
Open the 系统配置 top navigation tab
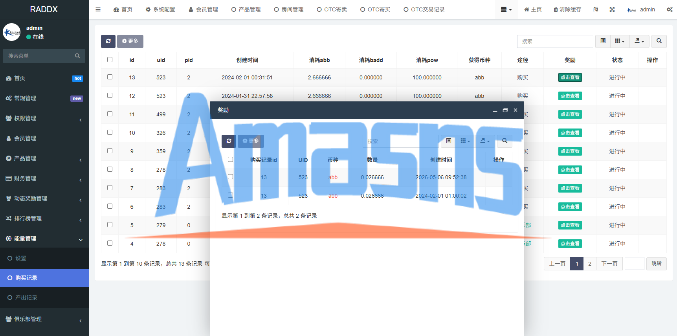(160, 9)
